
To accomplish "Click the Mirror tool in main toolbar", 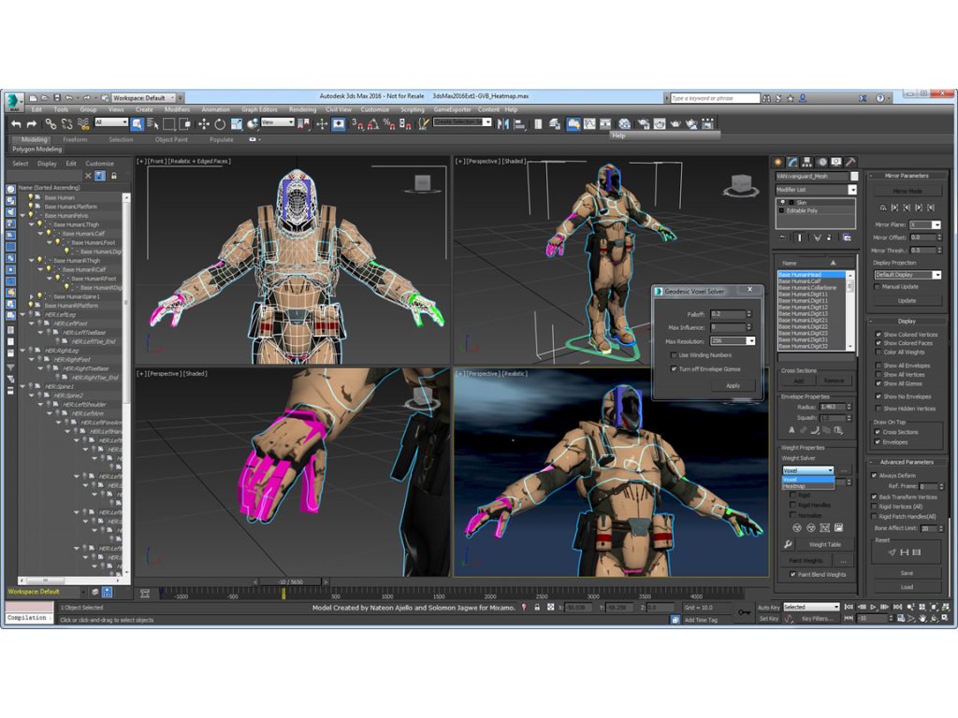I will pyautogui.click(x=502, y=123).
